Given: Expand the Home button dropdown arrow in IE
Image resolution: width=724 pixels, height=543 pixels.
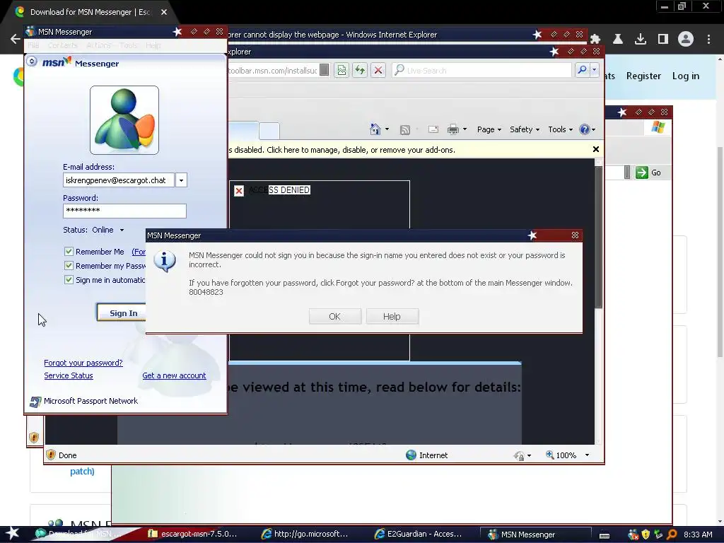Looking at the screenshot, I should (387, 130).
